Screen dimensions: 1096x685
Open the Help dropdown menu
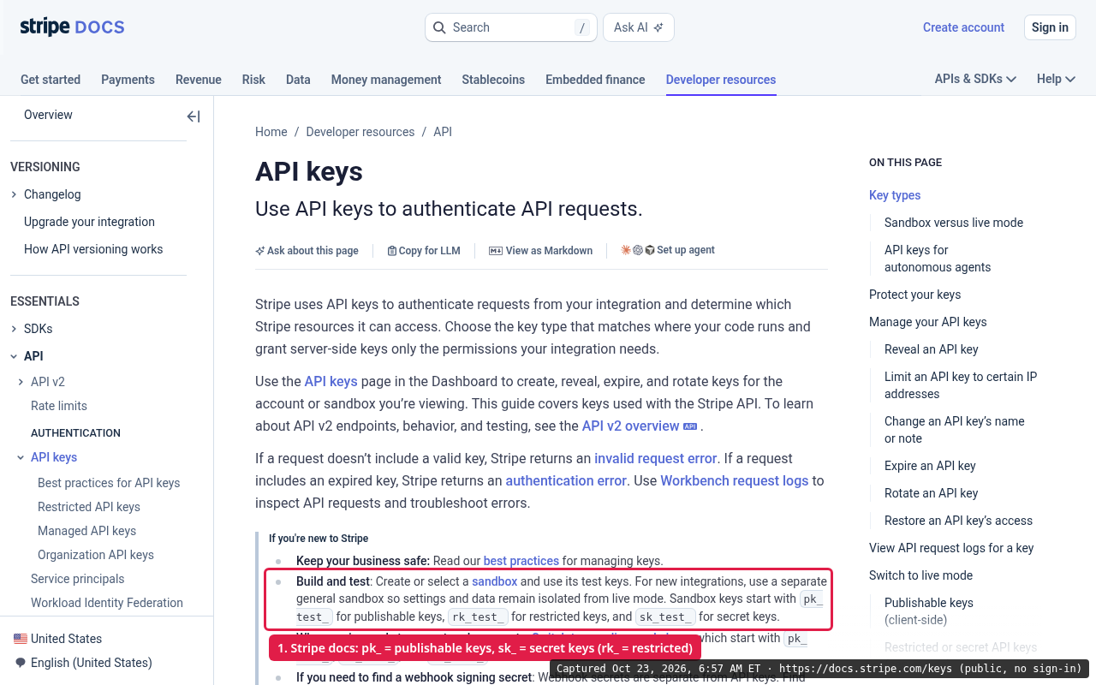click(1056, 79)
